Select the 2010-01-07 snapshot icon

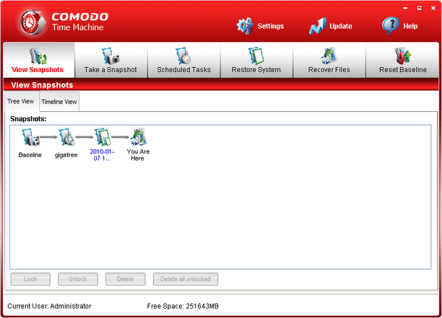(x=103, y=137)
